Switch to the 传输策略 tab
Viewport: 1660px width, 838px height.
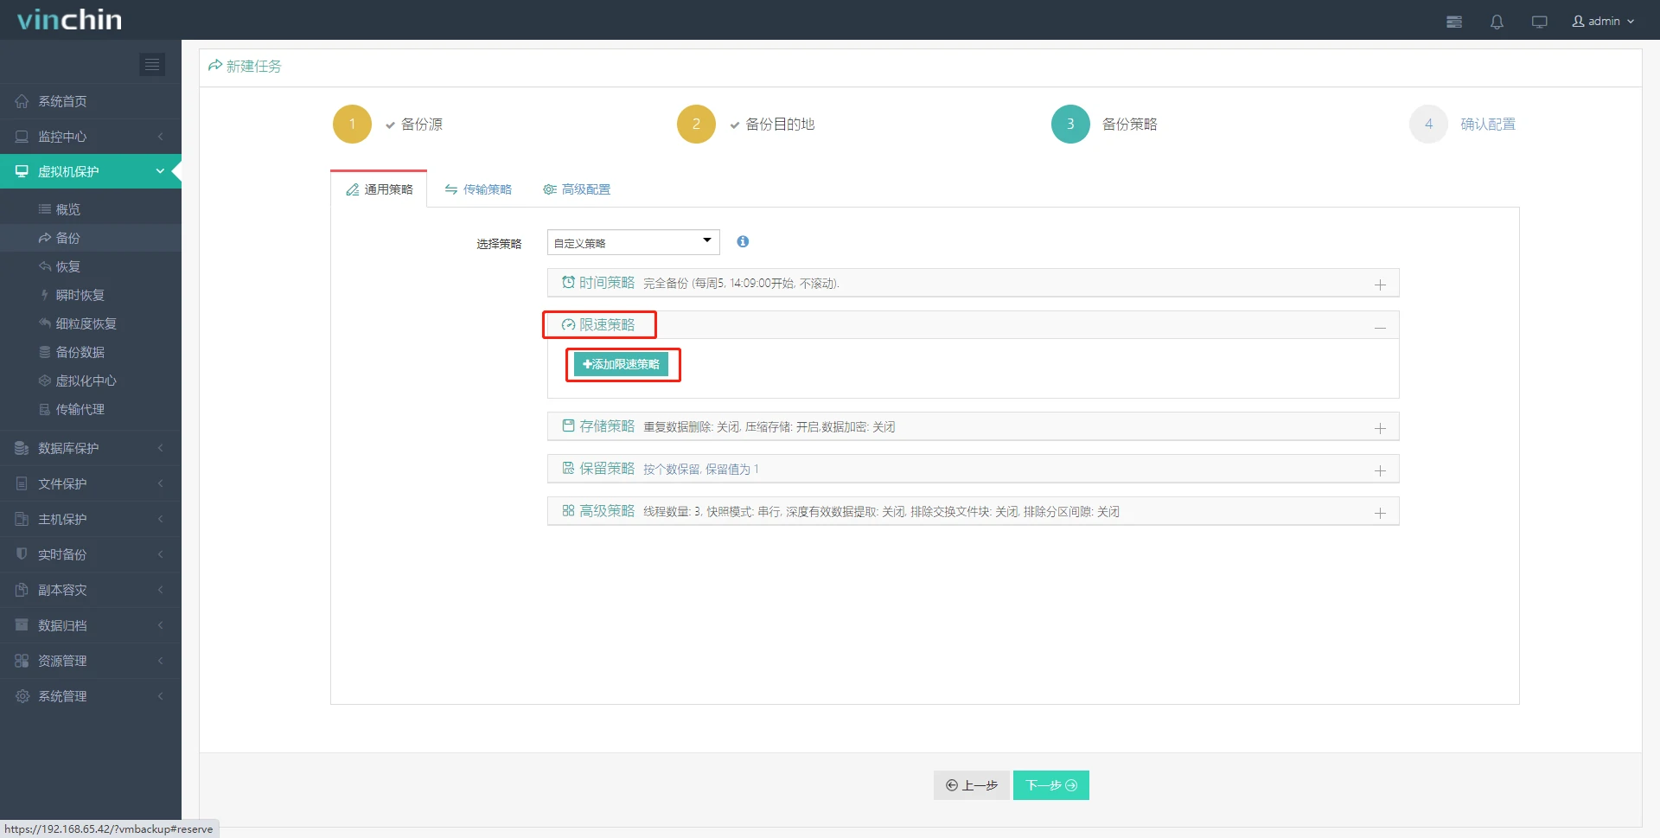pyautogui.click(x=478, y=189)
